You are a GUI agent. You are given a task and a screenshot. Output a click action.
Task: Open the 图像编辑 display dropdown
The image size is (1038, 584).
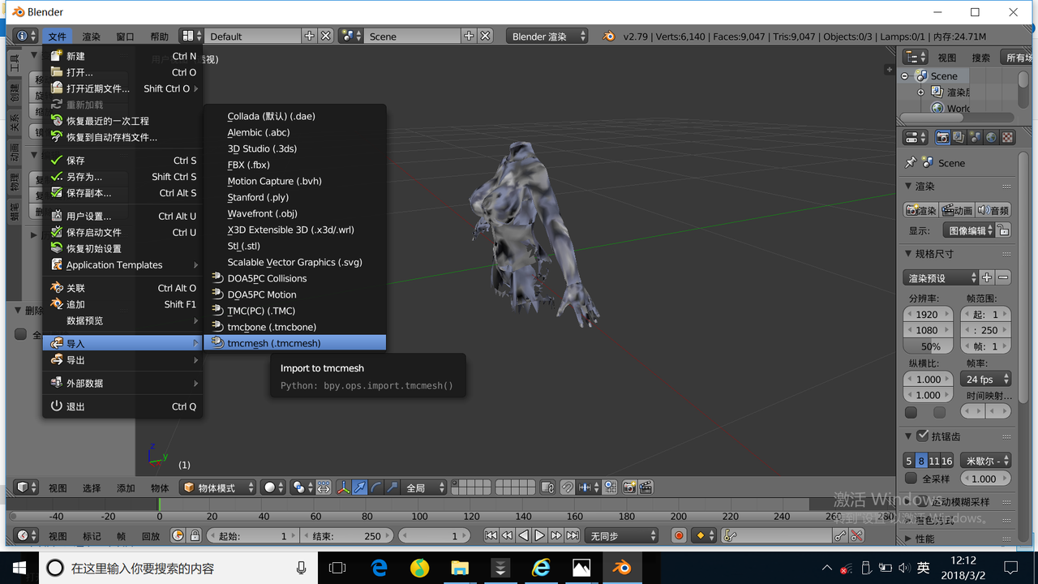tap(970, 231)
